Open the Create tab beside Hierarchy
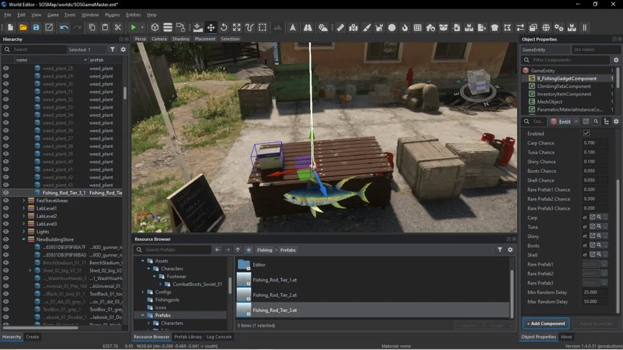This screenshot has width=623, height=350. click(33, 336)
